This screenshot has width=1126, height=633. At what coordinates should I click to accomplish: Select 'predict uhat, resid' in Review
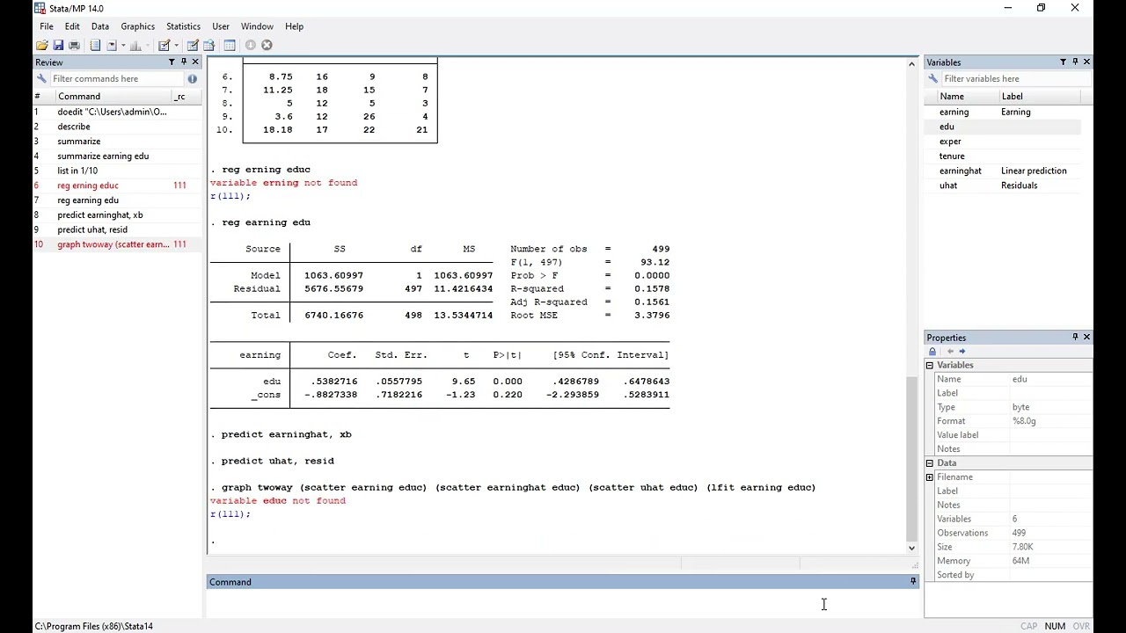pos(116,229)
